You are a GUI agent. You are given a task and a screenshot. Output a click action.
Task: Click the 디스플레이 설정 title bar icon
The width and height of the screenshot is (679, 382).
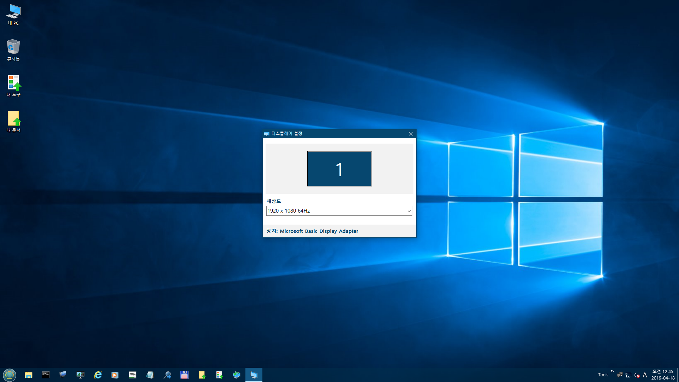click(267, 134)
